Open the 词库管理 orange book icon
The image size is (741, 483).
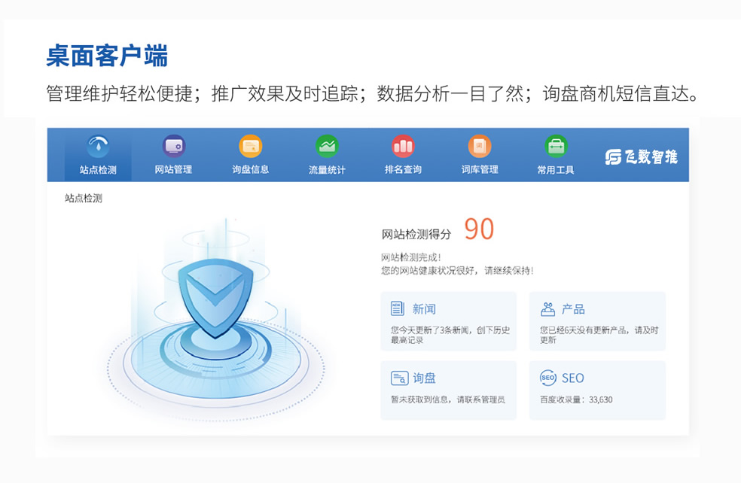click(x=480, y=147)
